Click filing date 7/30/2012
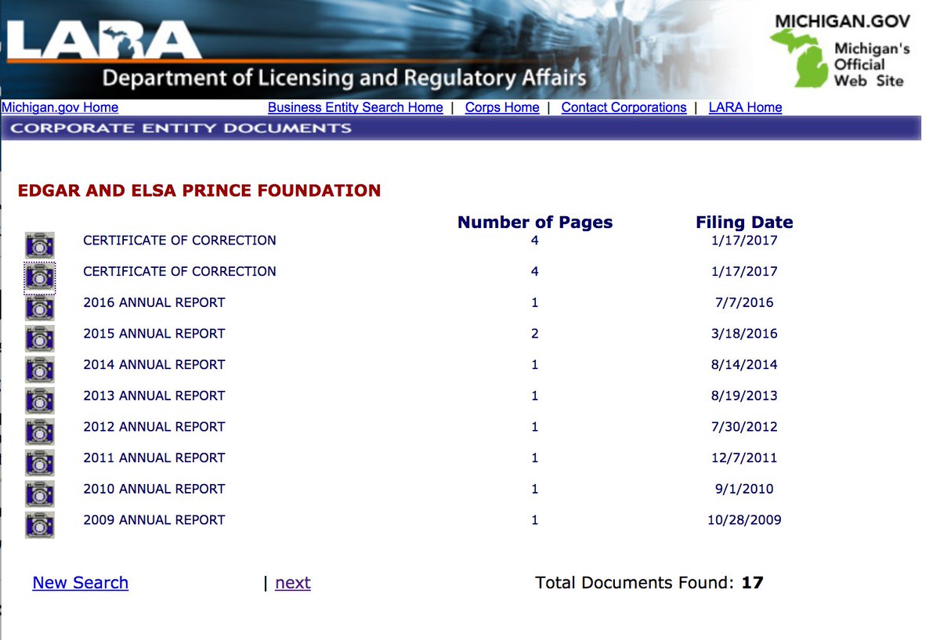Image resolution: width=940 pixels, height=640 pixels. point(744,427)
